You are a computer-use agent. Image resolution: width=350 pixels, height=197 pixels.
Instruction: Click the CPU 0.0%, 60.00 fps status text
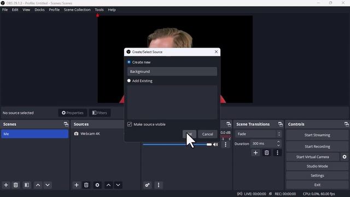pyautogui.click(x=319, y=194)
